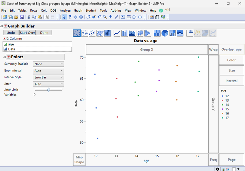Image resolution: width=245 pixels, height=171 pixels.
Task: Select the Heatmap element icon
Action: [x=157, y=33]
